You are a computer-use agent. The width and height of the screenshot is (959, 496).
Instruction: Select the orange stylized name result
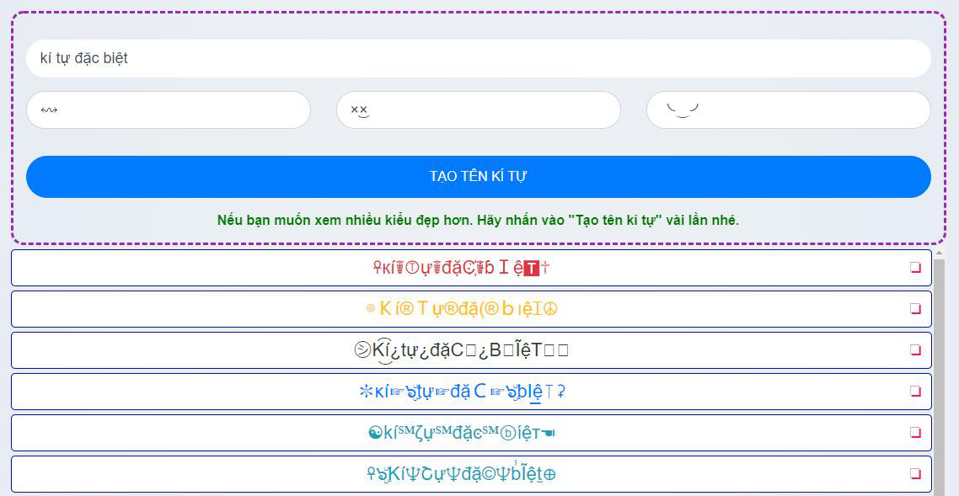coord(462,308)
